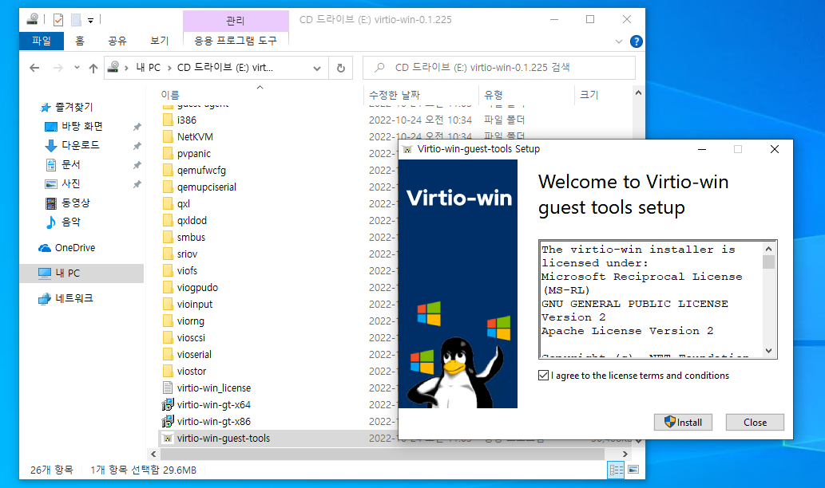Select the viorng folder

coord(190,321)
